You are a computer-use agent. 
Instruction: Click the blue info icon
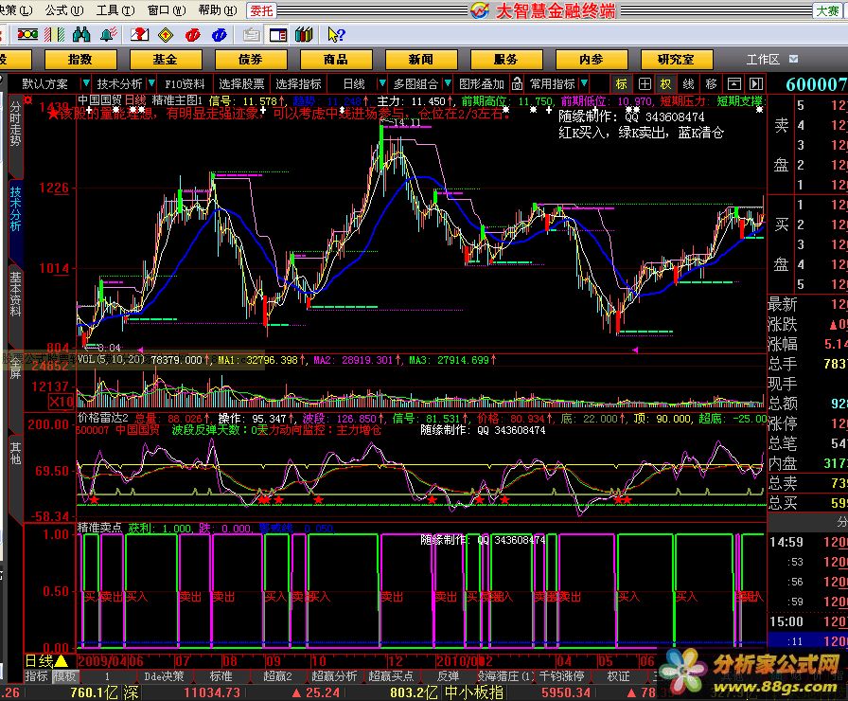tap(219, 35)
